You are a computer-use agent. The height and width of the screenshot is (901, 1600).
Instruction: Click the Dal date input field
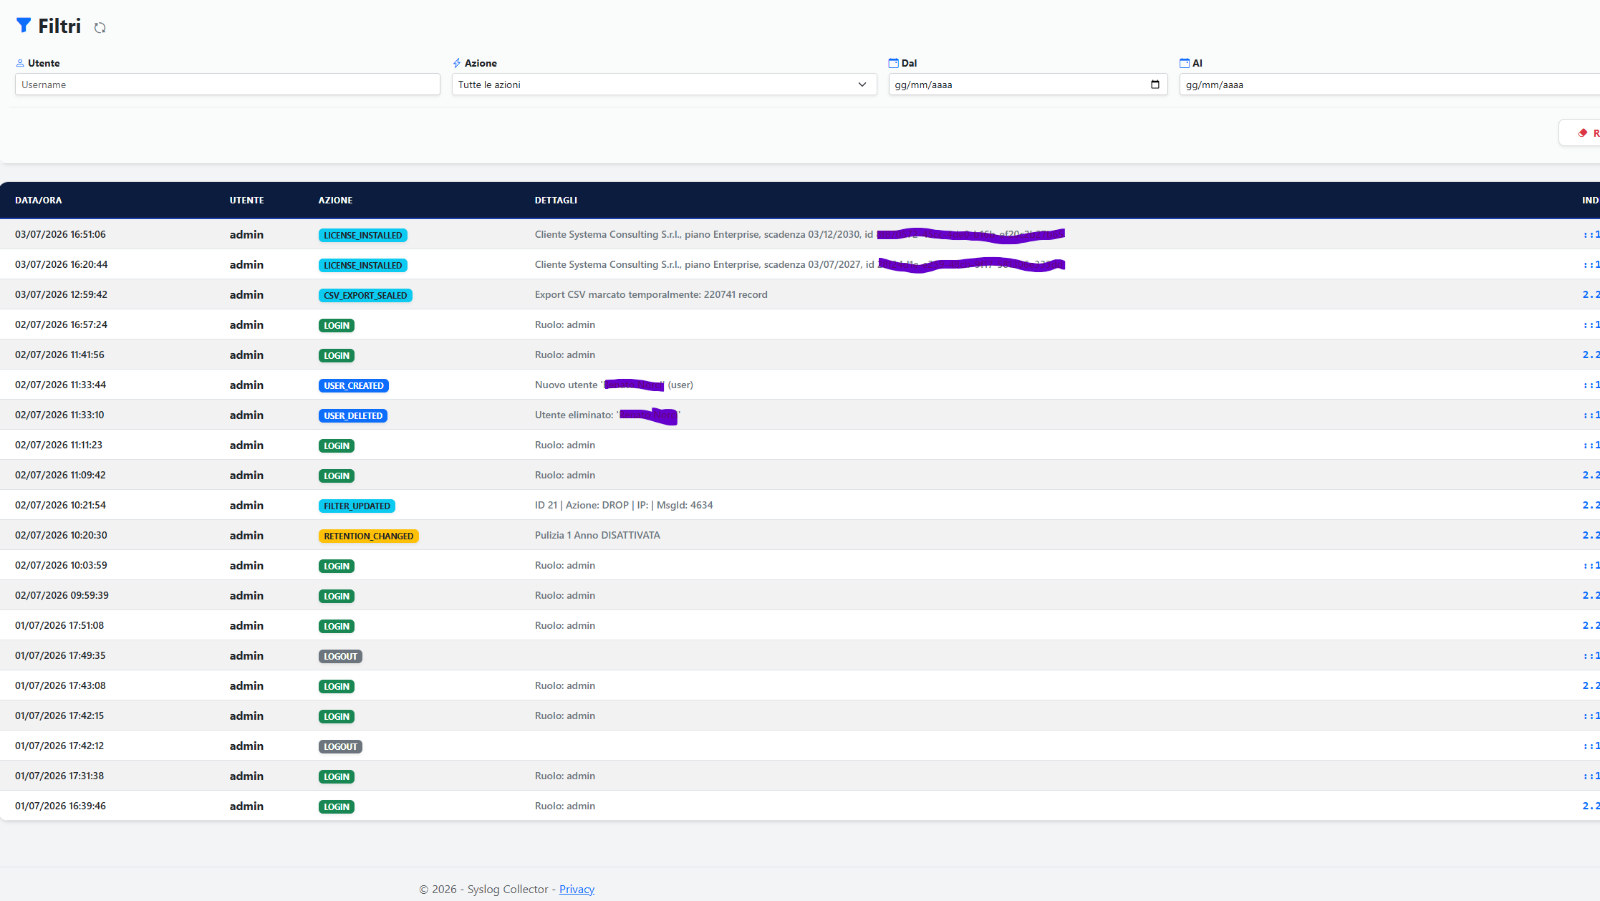click(1028, 85)
